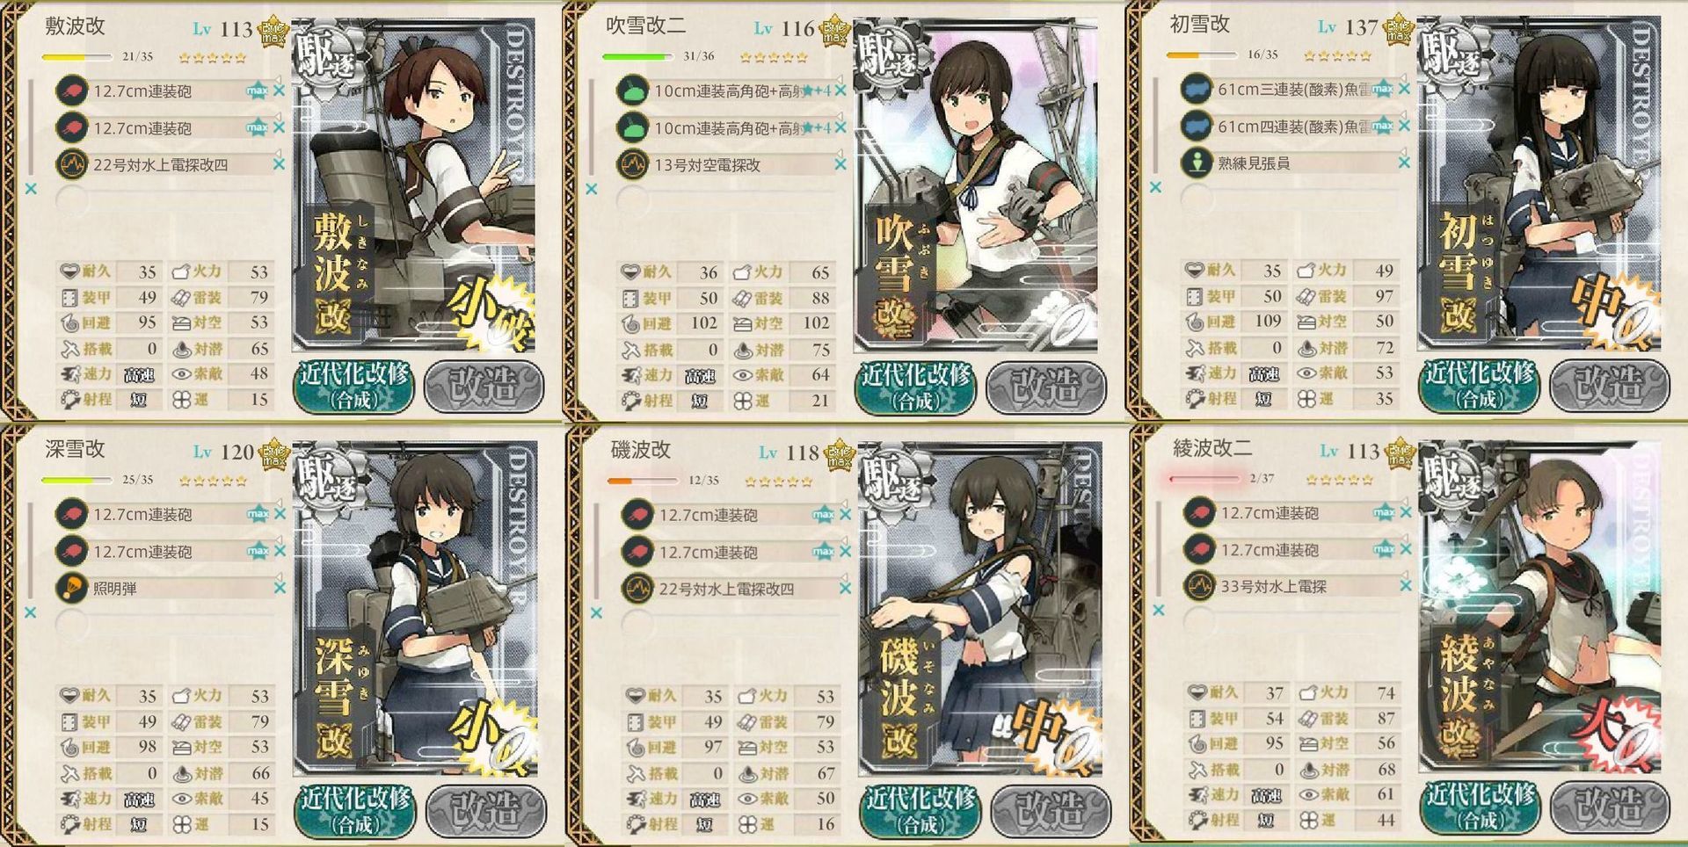Click the 磯波改 ship card portrait
This screenshot has width=1688, height=847.
[979, 610]
